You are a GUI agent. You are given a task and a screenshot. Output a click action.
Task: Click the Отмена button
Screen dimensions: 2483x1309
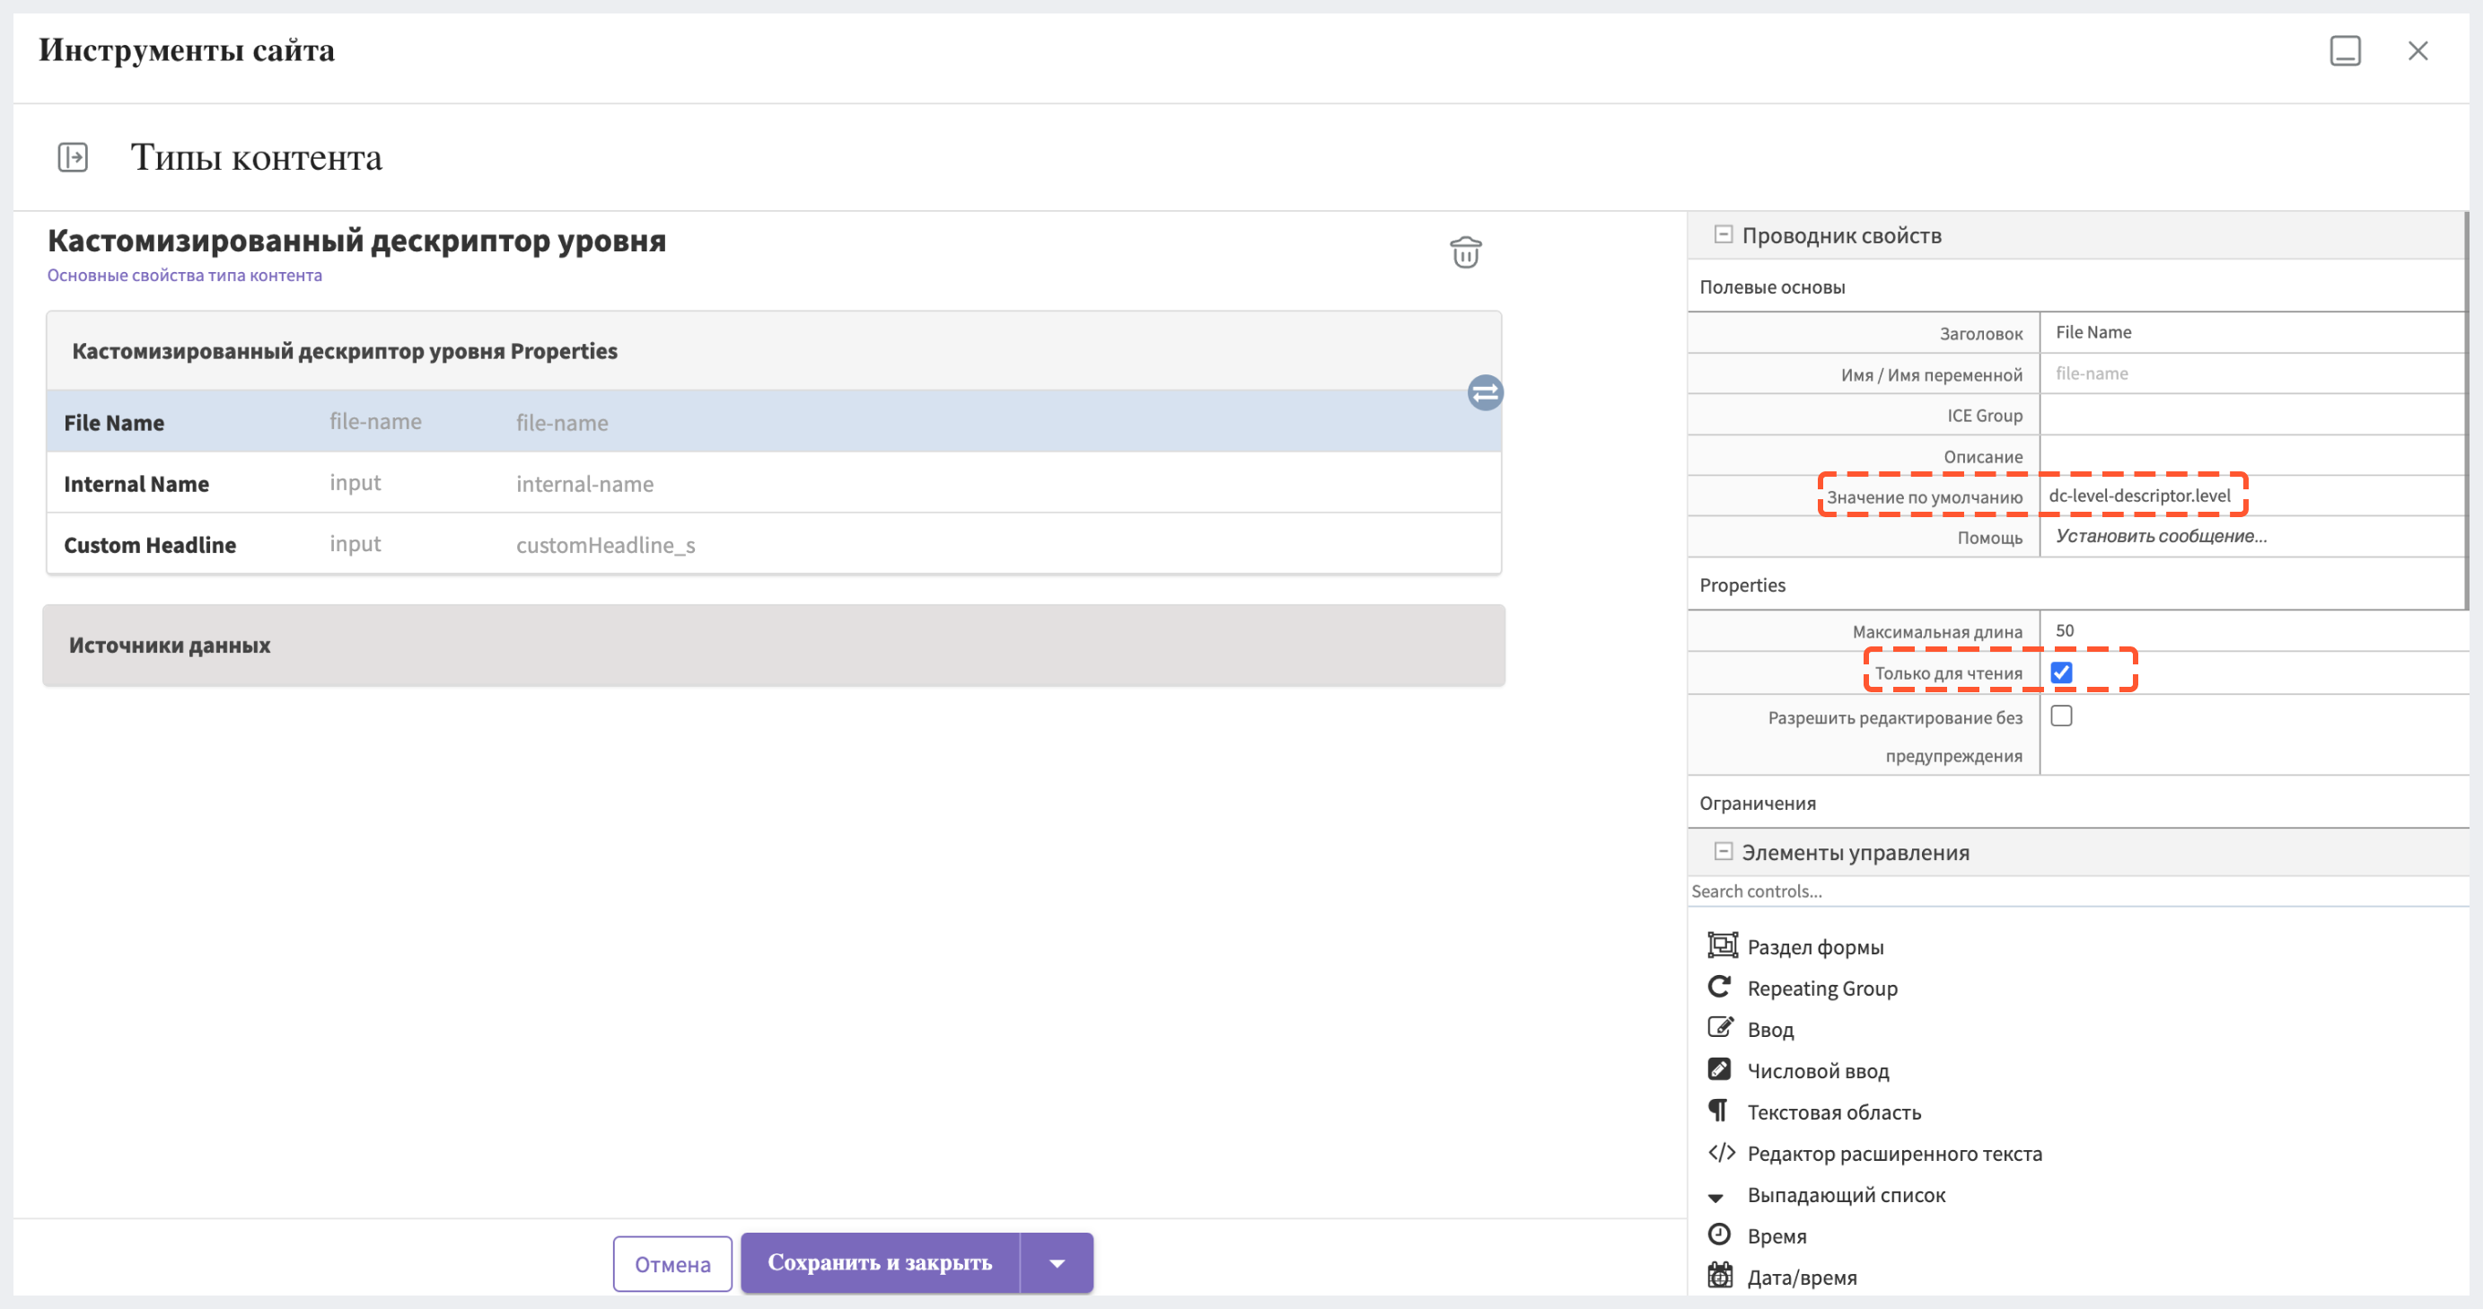(x=671, y=1265)
